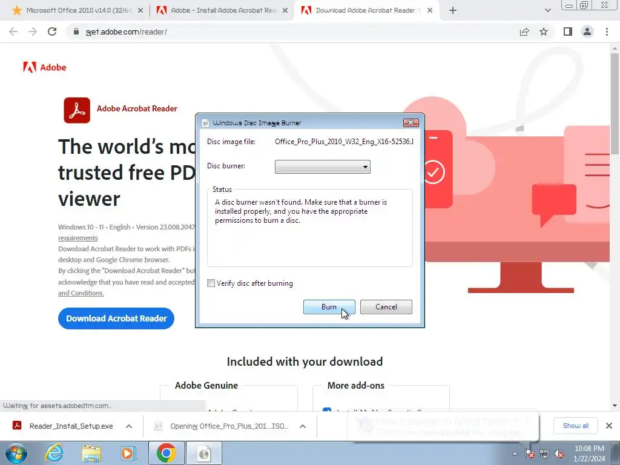The image size is (620, 465).
Task: Click Cancel in Disc Image Burner
Action: click(x=386, y=307)
